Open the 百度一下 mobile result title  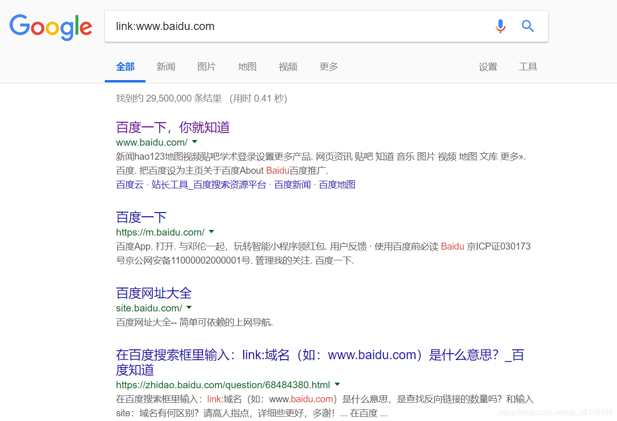coord(141,217)
